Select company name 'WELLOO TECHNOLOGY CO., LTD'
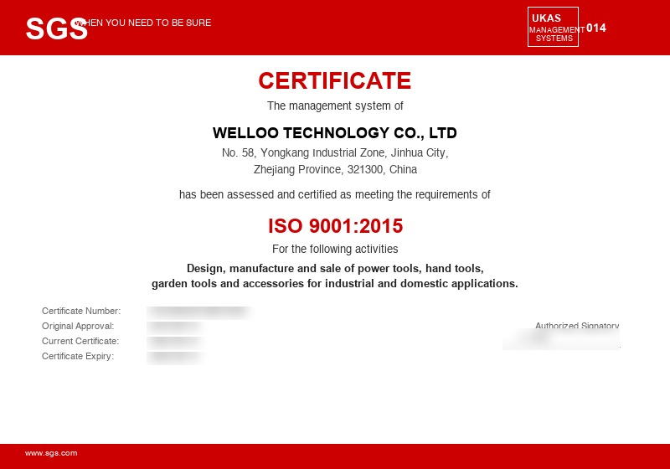670x469 pixels. click(334, 133)
